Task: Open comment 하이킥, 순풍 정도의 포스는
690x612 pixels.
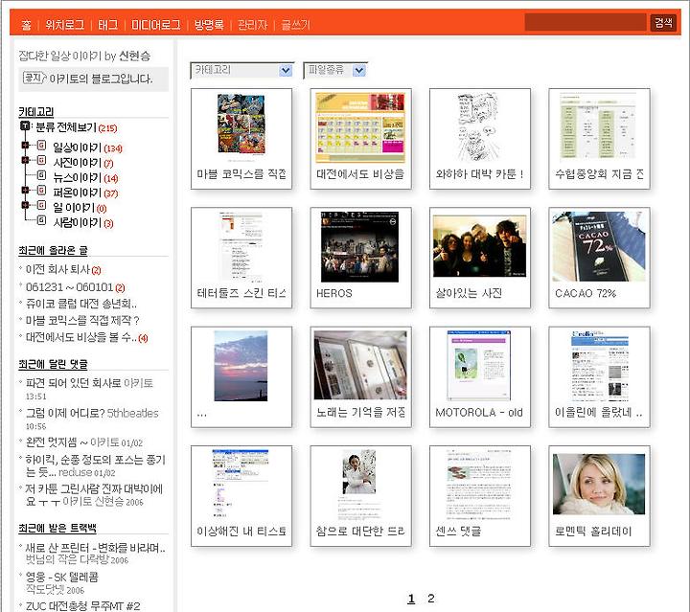Action: pyautogui.click(x=95, y=465)
